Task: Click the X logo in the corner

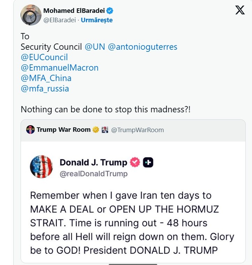Action: click(x=240, y=10)
